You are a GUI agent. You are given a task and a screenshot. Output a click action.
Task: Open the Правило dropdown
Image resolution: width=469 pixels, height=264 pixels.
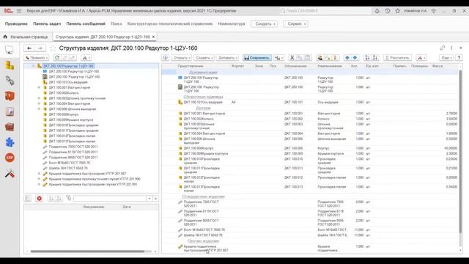click(37, 58)
